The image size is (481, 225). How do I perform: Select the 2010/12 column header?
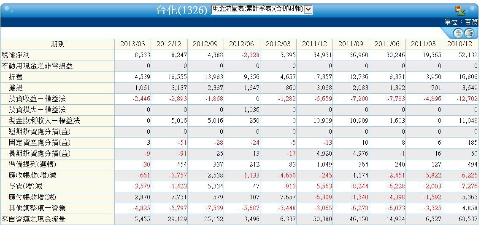point(459,44)
